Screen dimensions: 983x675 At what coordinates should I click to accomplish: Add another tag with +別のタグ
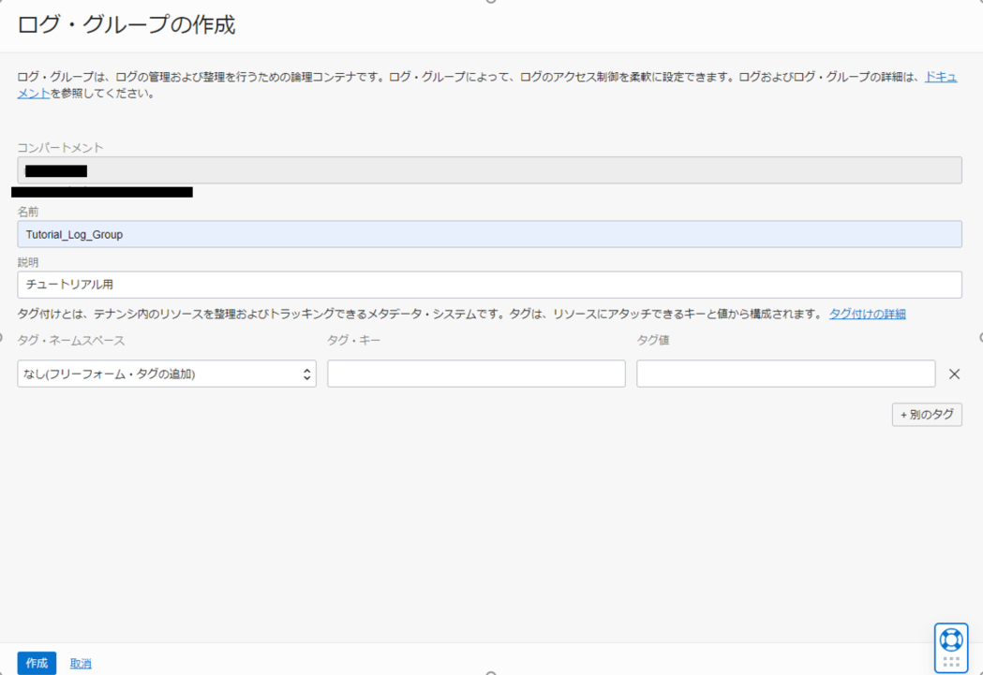pos(927,414)
